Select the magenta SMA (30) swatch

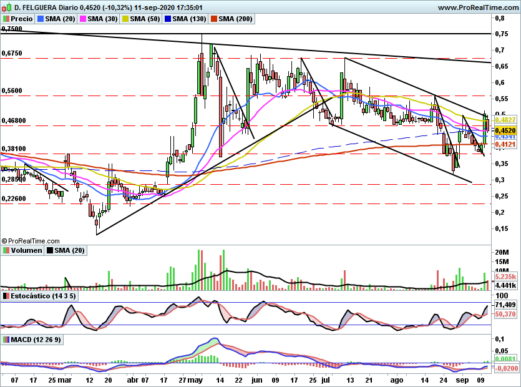point(82,19)
